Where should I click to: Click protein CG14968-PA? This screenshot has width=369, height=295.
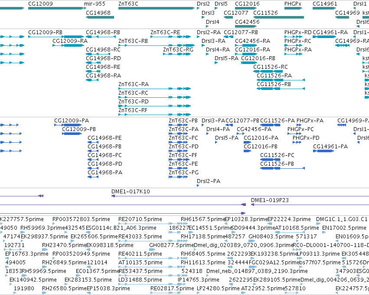point(105,173)
